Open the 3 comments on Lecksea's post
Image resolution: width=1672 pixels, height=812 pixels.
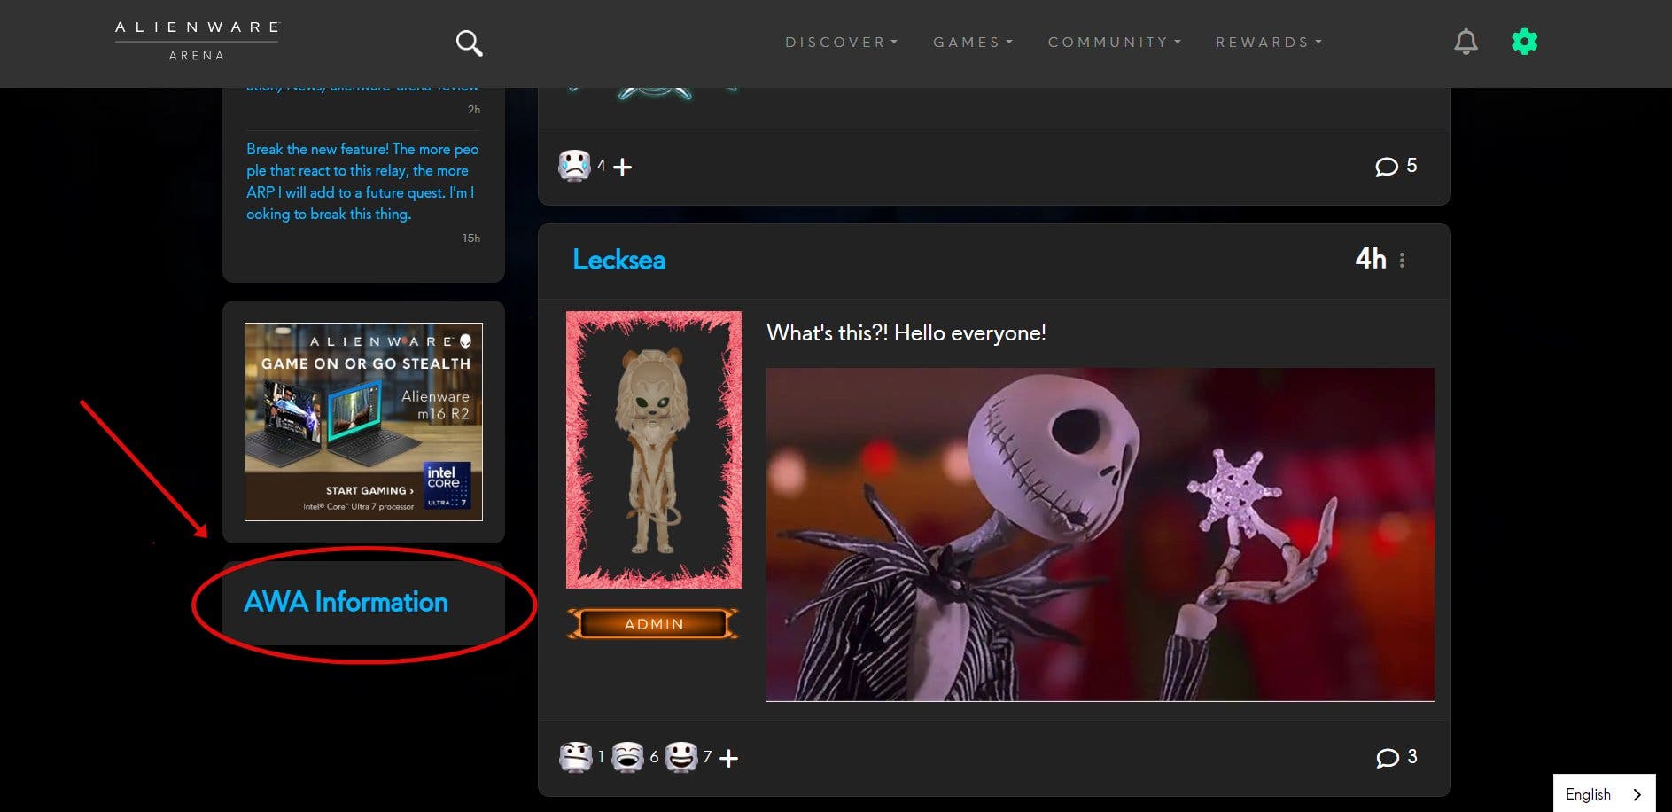pyautogui.click(x=1396, y=757)
